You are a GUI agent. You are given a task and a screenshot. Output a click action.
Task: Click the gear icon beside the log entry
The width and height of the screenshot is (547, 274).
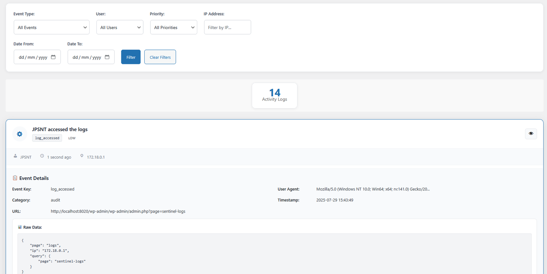click(x=19, y=134)
